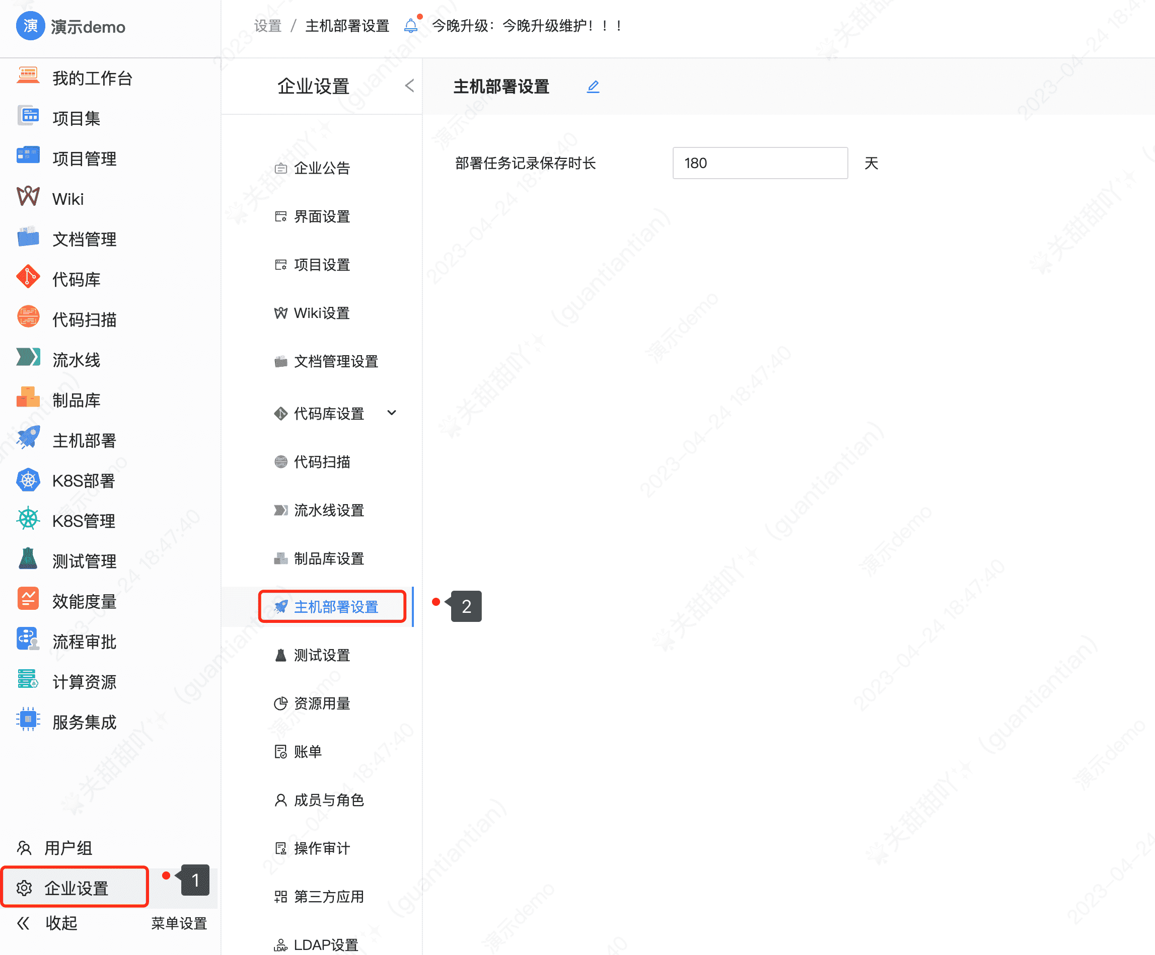Open the 主机部署 rocket icon
This screenshot has height=955, width=1155.
point(28,440)
